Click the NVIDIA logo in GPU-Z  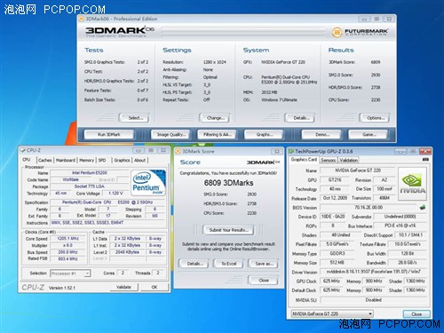click(412, 184)
